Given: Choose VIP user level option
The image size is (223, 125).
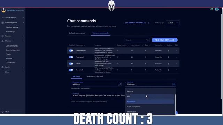Looking at the screenshot, I should [x=150, y=97].
